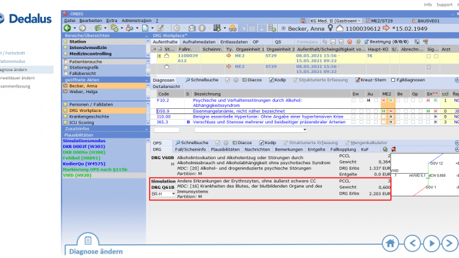Viewport: 459px width, 258px height.
Task: Switch to the Plausibilitäten tab
Action: 225,150
